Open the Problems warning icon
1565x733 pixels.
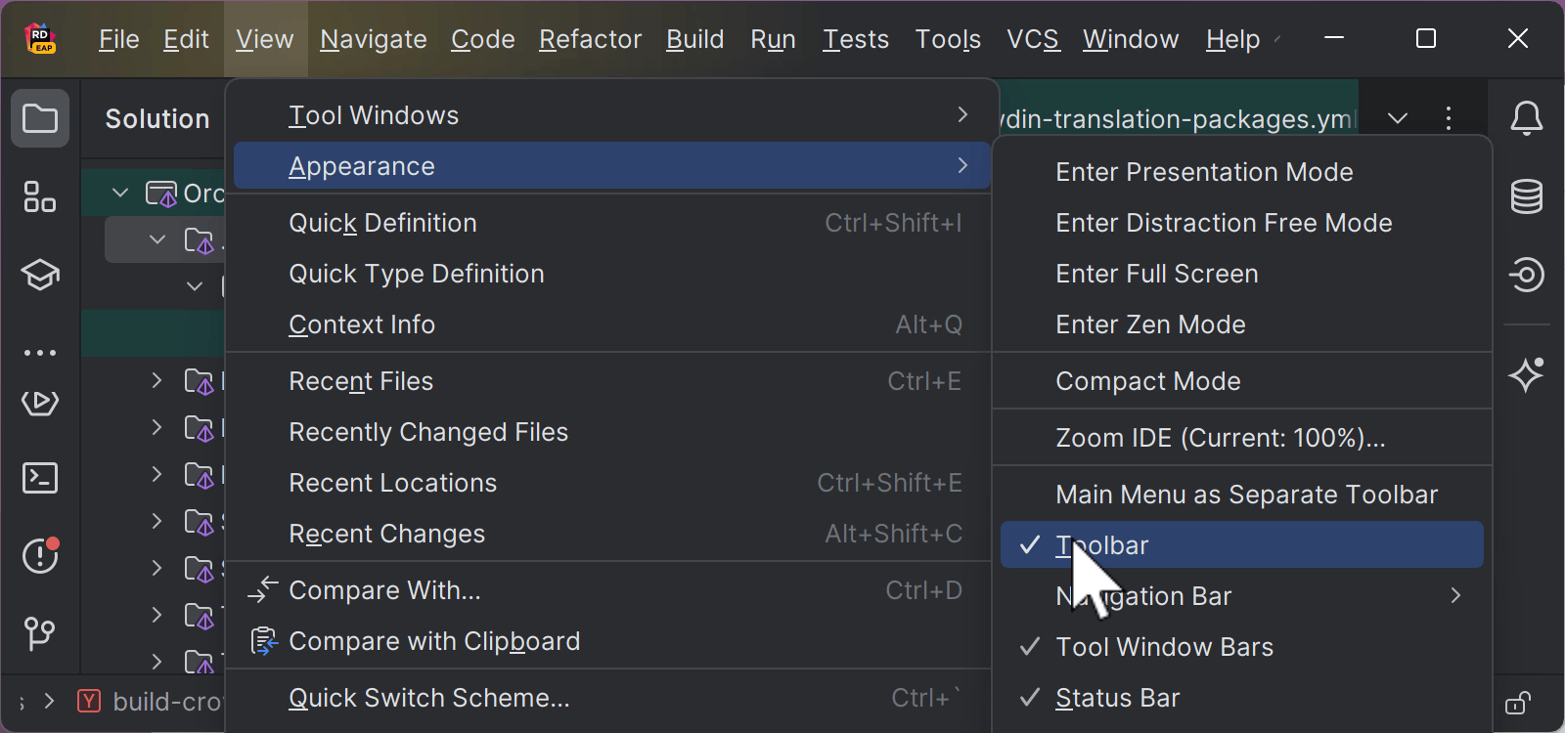coord(40,556)
